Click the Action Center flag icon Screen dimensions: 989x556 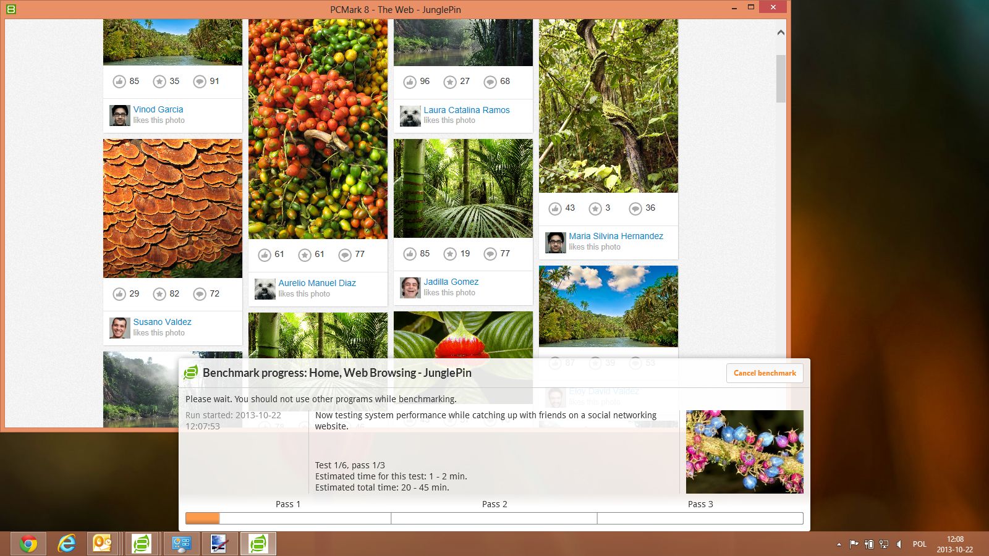[854, 544]
